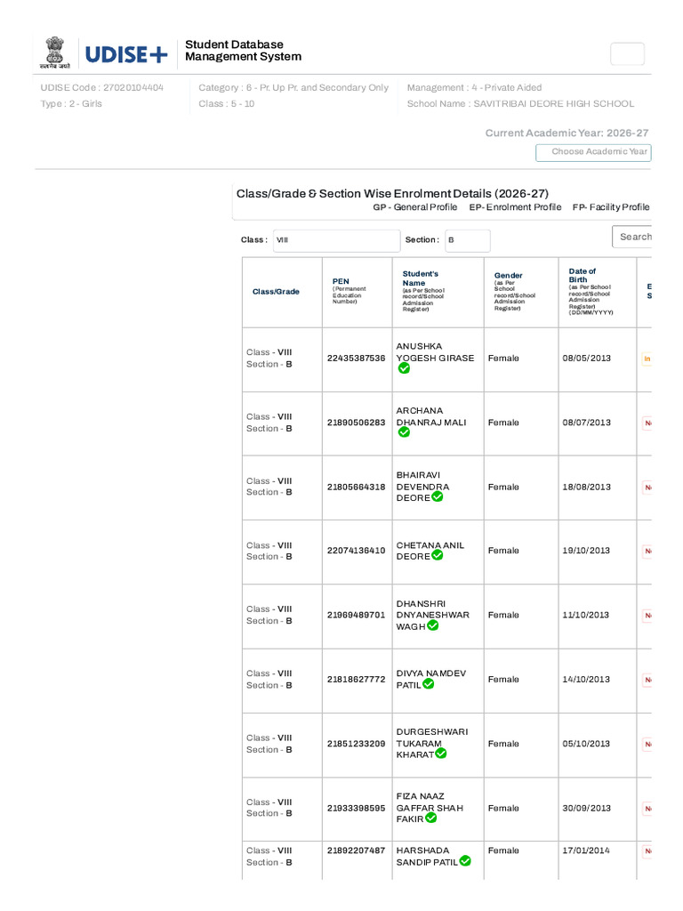Click the Search button
683x911 pixels.
click(632, 237)
